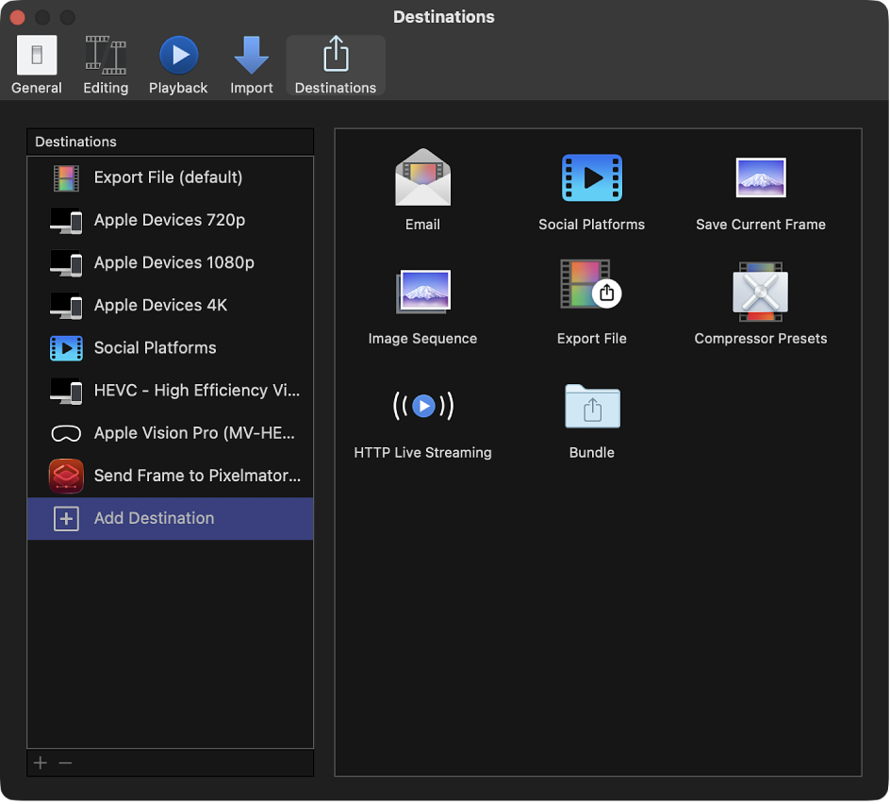
Task: Select the Save Current Frame icon
Action: [x=761, y=177]
